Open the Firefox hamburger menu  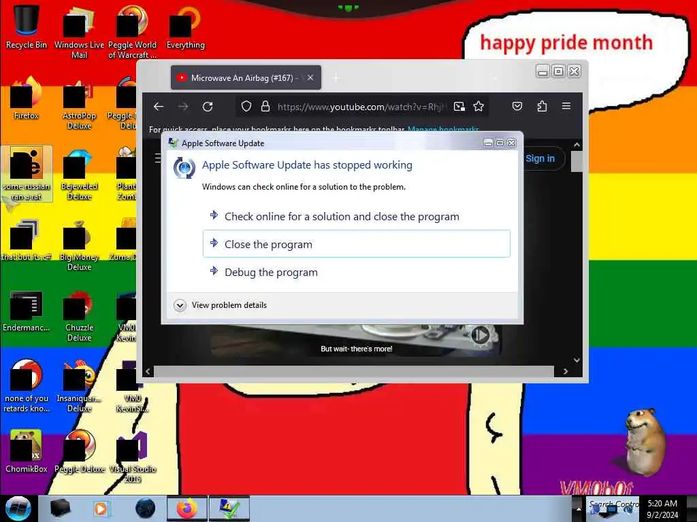[566, 106]
